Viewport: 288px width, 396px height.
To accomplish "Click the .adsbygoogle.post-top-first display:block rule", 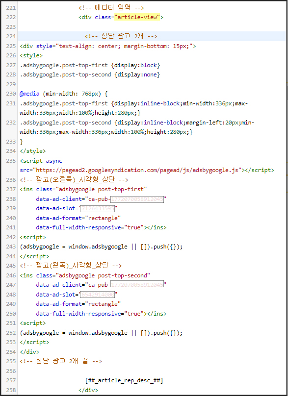I will (x=90, y=65).
